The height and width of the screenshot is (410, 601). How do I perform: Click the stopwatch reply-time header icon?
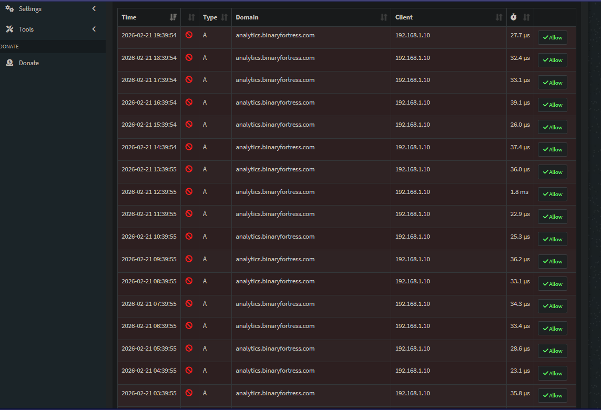(x=514, y=17)
